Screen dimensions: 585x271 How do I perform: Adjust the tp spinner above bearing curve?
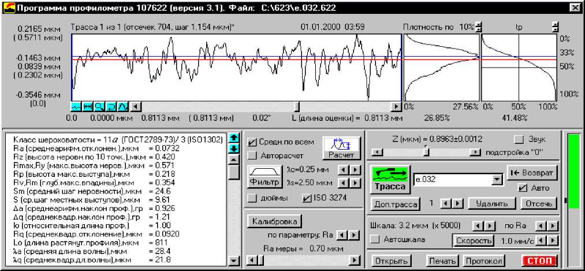pos(556,27)
